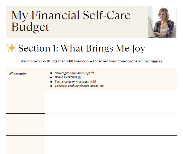This screenshot has width=183, height=154.
Task: Click the first empty white answer row
Action: point(111,102)
